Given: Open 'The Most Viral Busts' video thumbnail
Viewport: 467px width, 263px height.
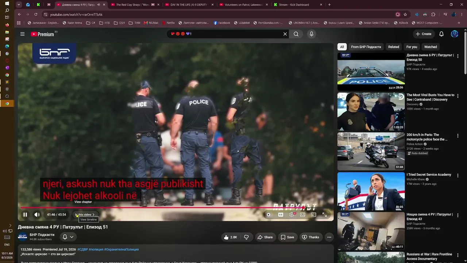Looking at the screenshot, I should pos(371,112).
